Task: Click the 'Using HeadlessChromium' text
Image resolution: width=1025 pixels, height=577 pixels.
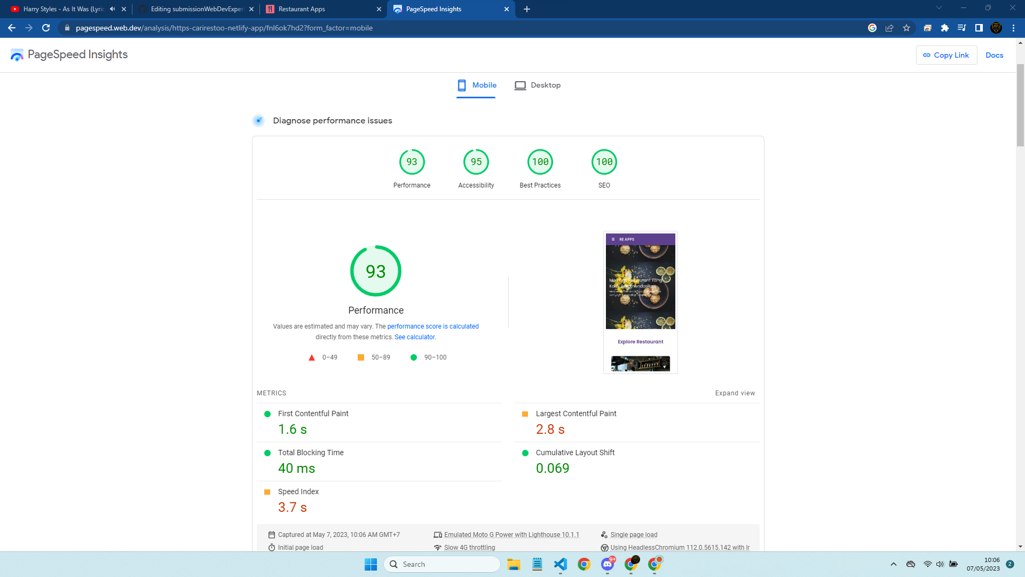Action: (x=680, y=548)
